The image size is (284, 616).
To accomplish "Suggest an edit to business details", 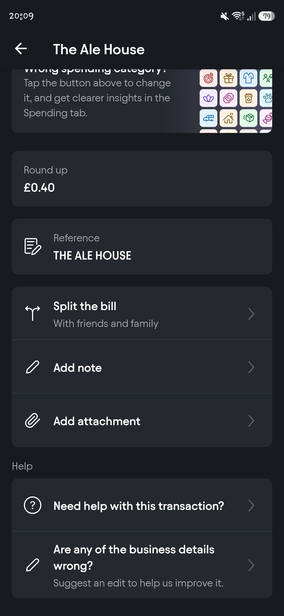I will (138, 565).
